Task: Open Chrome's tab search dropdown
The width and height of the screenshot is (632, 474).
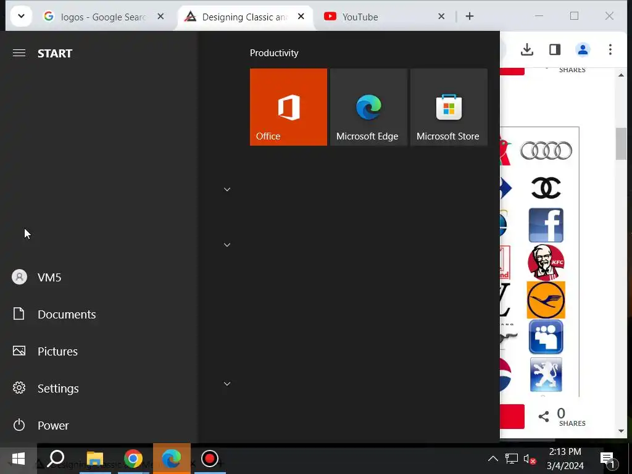Action: [x=21, y=16]
